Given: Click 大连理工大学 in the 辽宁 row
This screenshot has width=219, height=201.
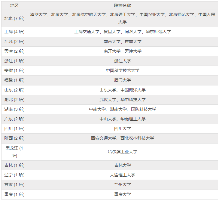Looking at the screenshot, I should point(123,175).
